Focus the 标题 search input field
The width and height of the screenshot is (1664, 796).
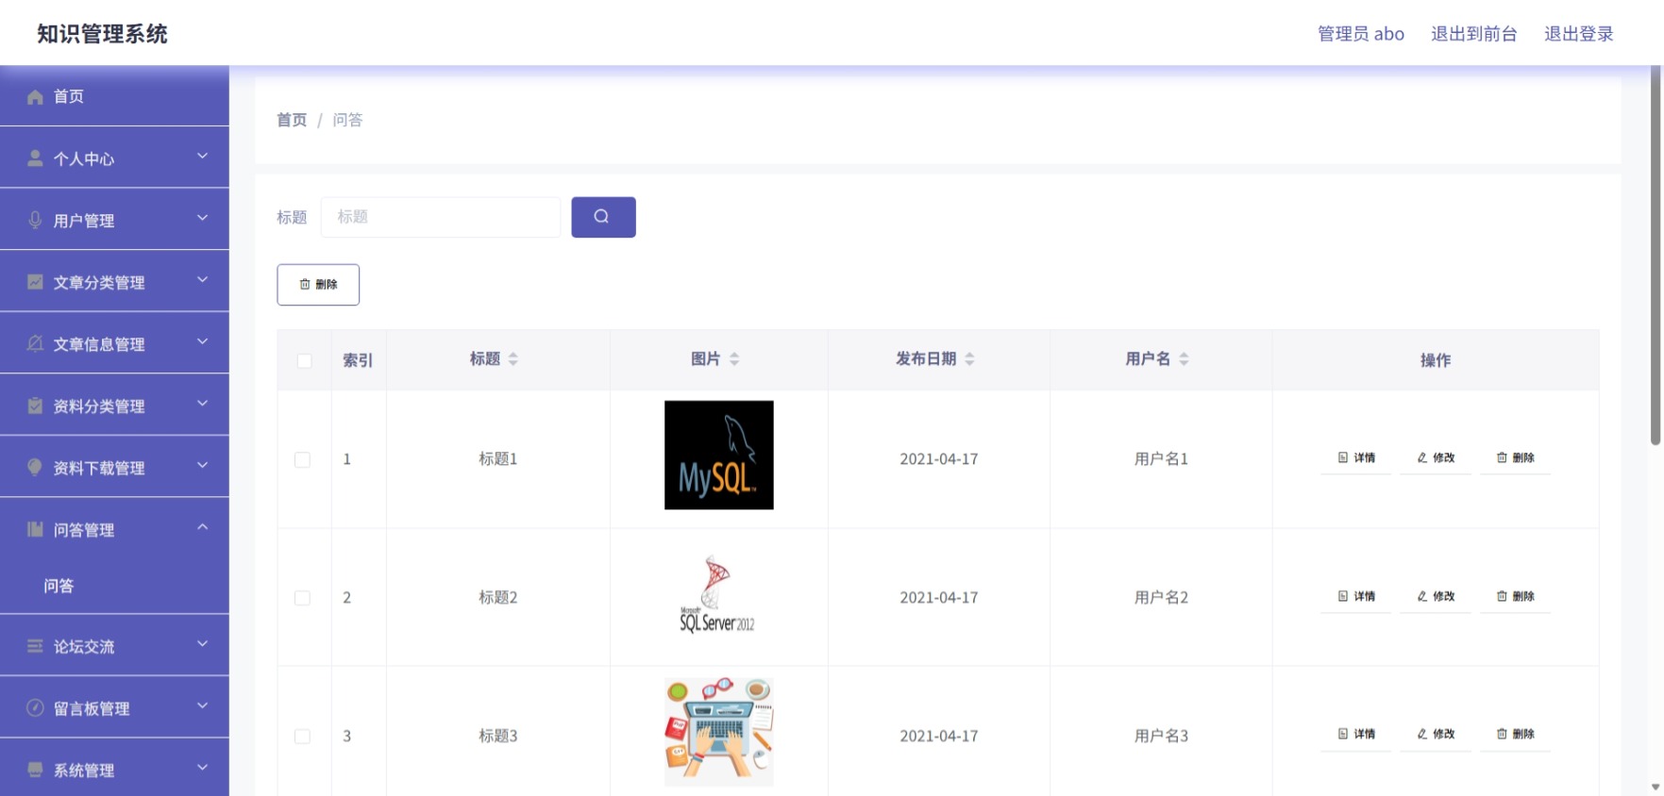441,217
